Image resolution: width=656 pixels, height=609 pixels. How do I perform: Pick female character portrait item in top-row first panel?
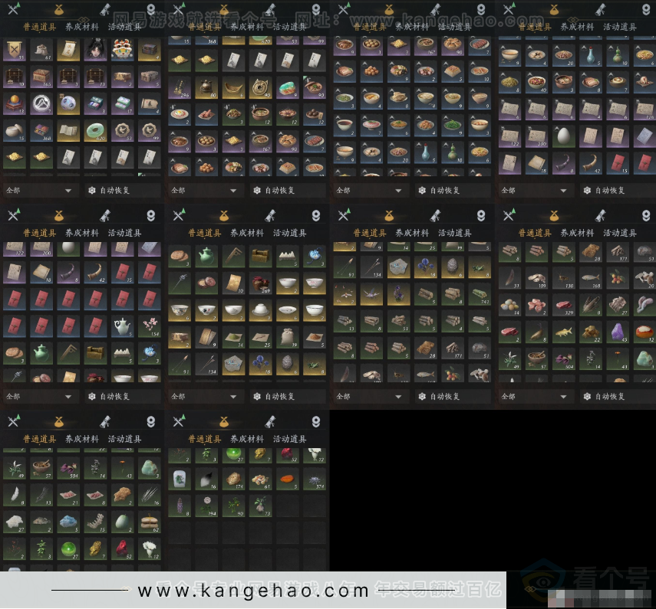coord(95,50)
